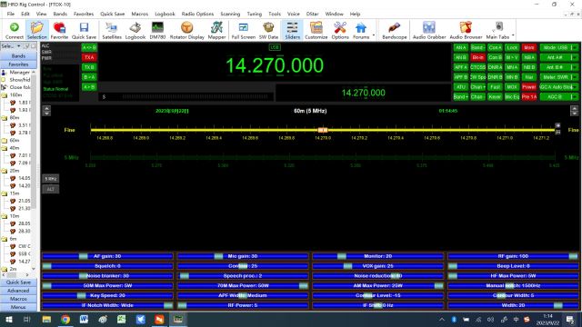Collapse the 40m folder in Favorites

tap(5, 148)
